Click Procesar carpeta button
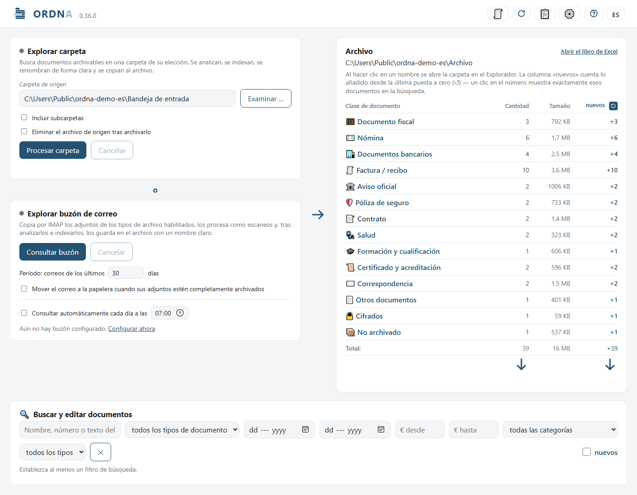The image size is (637, 495). (x=53, y=150)
